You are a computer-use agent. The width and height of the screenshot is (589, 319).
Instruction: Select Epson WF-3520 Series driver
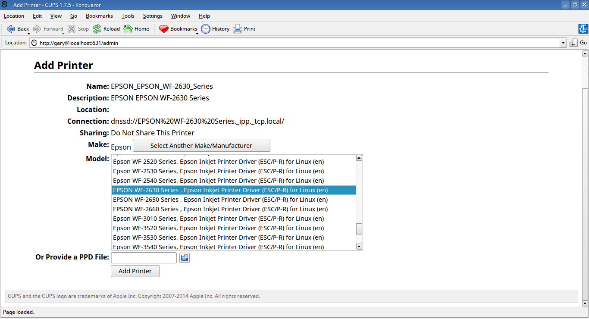pyautogui.click(x=234, y=228)
